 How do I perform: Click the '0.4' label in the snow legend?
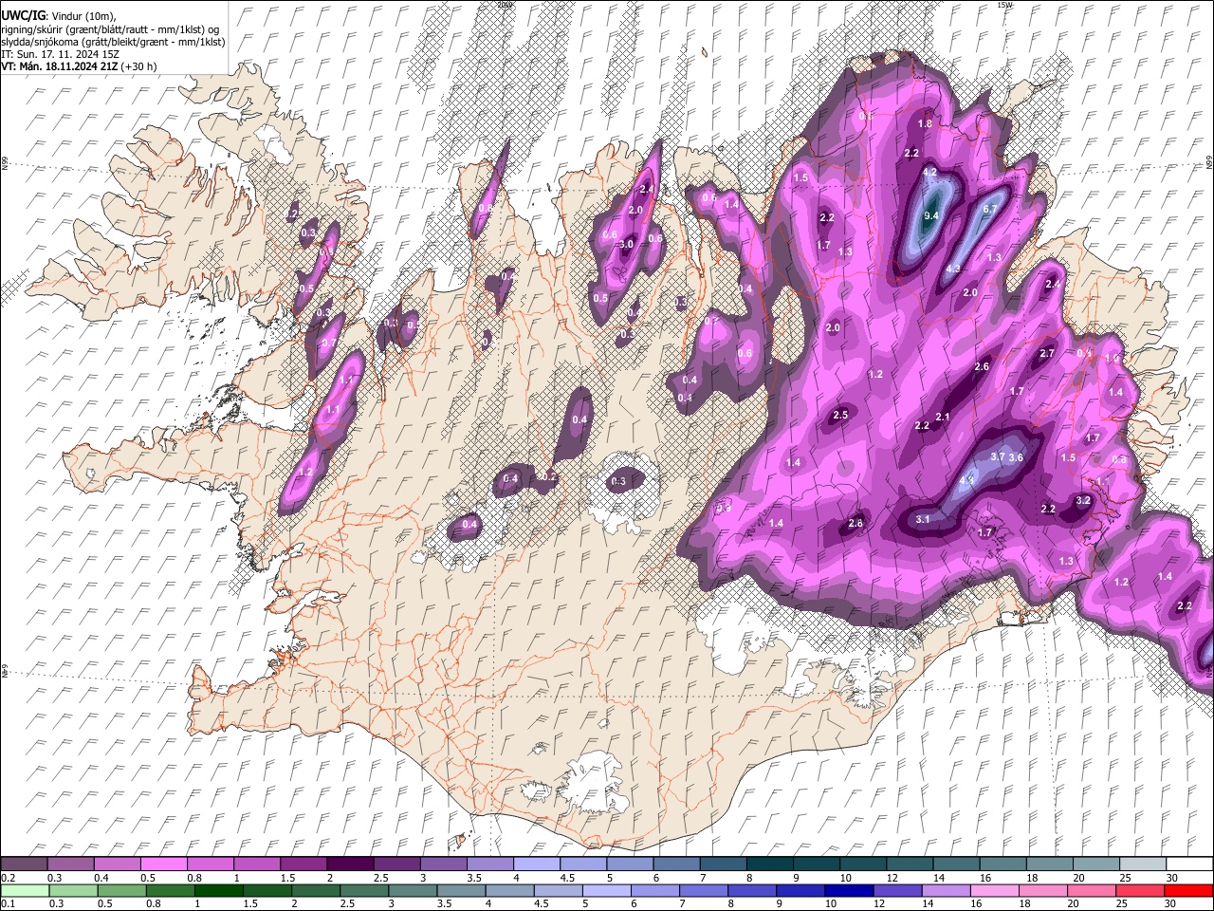coord(101,878)
